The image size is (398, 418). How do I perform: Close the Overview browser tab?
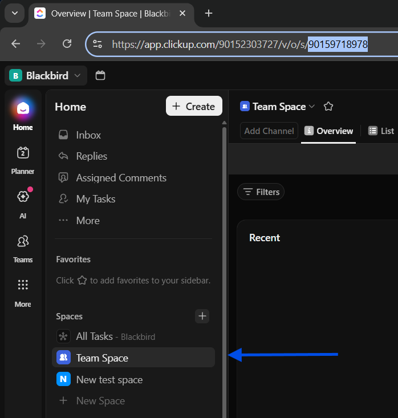click(182, 13)
